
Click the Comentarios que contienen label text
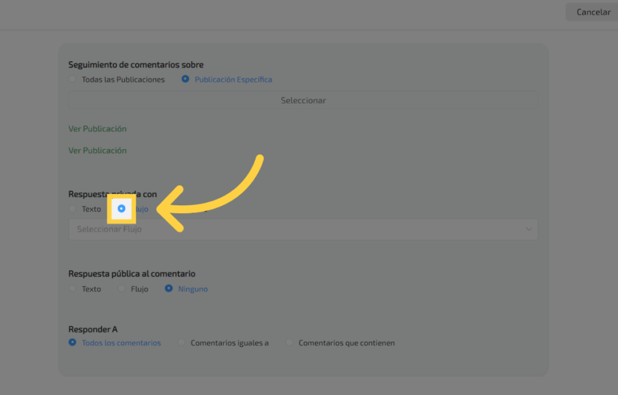click(346, 343)
